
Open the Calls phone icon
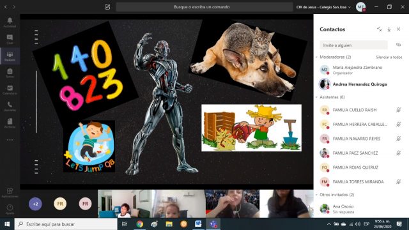coord(10,106)
